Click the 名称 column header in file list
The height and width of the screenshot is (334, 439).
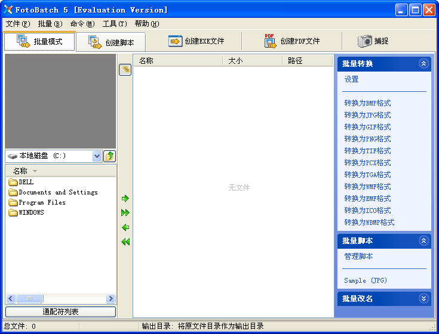(178, 61)
